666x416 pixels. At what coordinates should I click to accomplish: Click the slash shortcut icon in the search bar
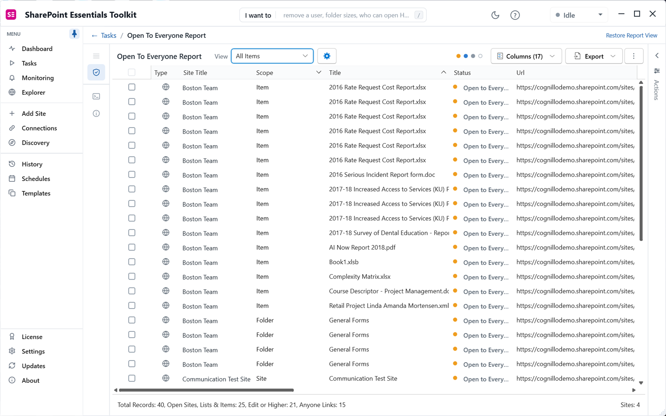(x=419, y=15)
